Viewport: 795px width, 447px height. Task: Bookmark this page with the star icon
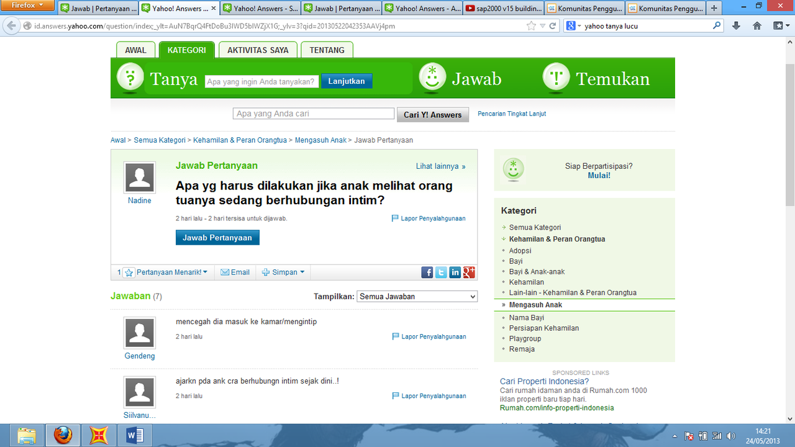pos(531,26)
